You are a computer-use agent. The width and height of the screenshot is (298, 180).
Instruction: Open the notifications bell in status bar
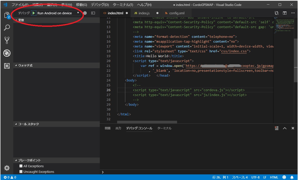(292, 177)
